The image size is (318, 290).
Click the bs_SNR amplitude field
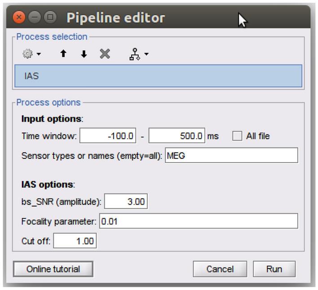click(126, 202)
